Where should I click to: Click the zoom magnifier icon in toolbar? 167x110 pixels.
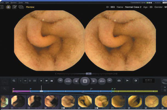[x=14, y=81]
